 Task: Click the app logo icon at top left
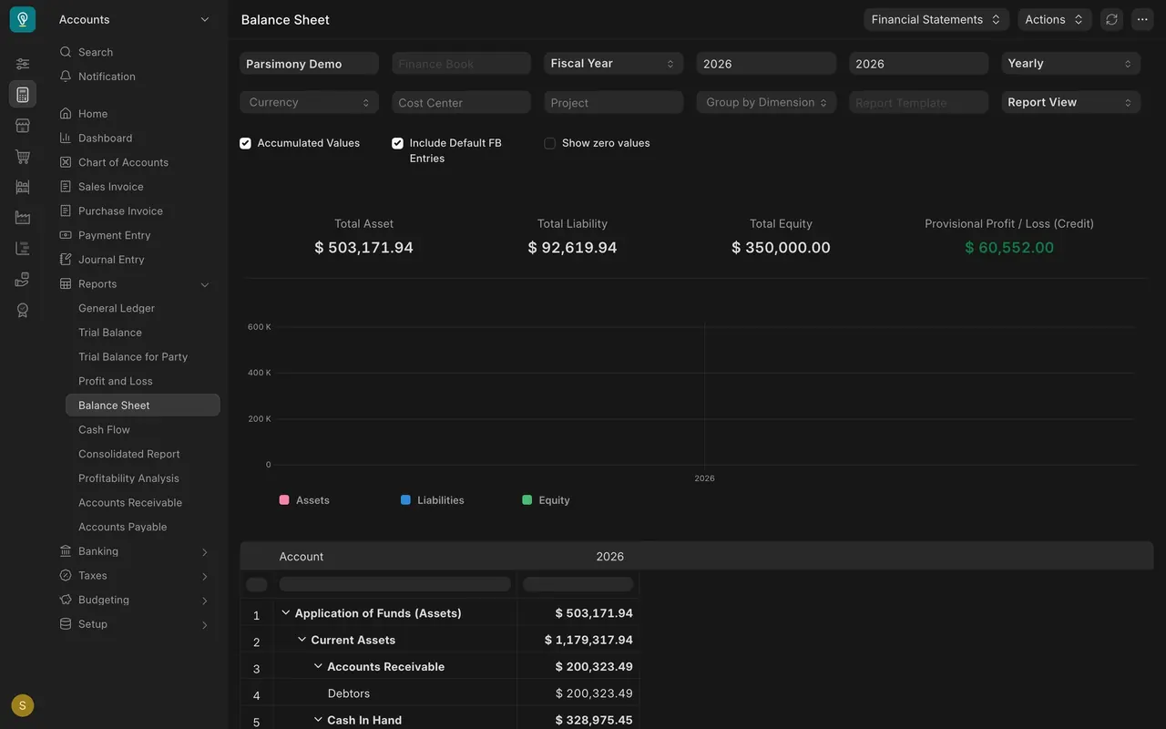[x=23, y=19]
